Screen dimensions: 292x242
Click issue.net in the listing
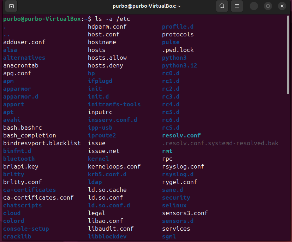click(104, 151)
